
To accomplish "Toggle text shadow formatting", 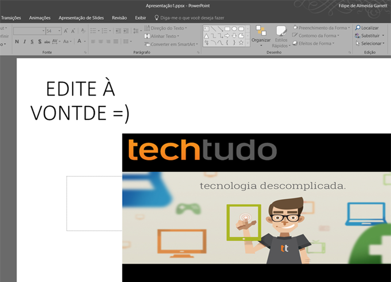I will point(40,42).
